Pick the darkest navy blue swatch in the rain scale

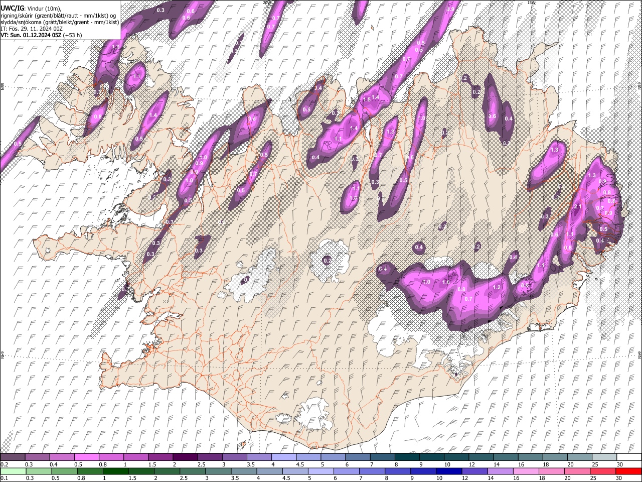click(x=449, y=471)
